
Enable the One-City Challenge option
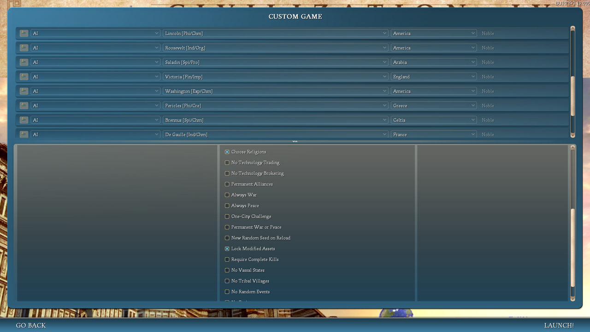tap(227, 216)
